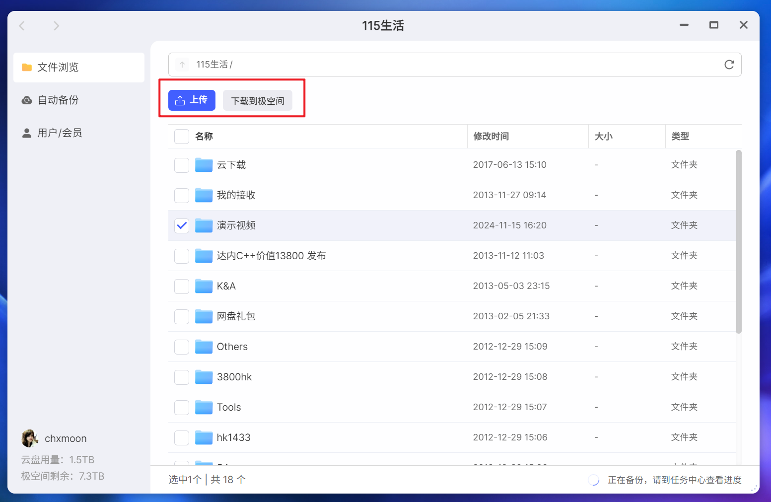The height and width of the screenshot is (502, 771).
Task: Click the folder icon beside 我的接收
Action: click(204, 195)
